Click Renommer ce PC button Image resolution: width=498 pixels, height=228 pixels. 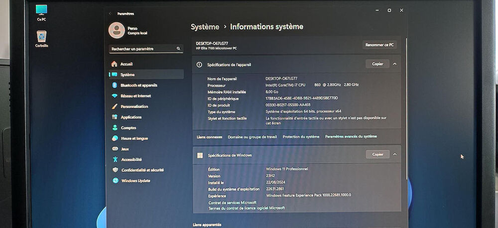[x=379, y=45]
